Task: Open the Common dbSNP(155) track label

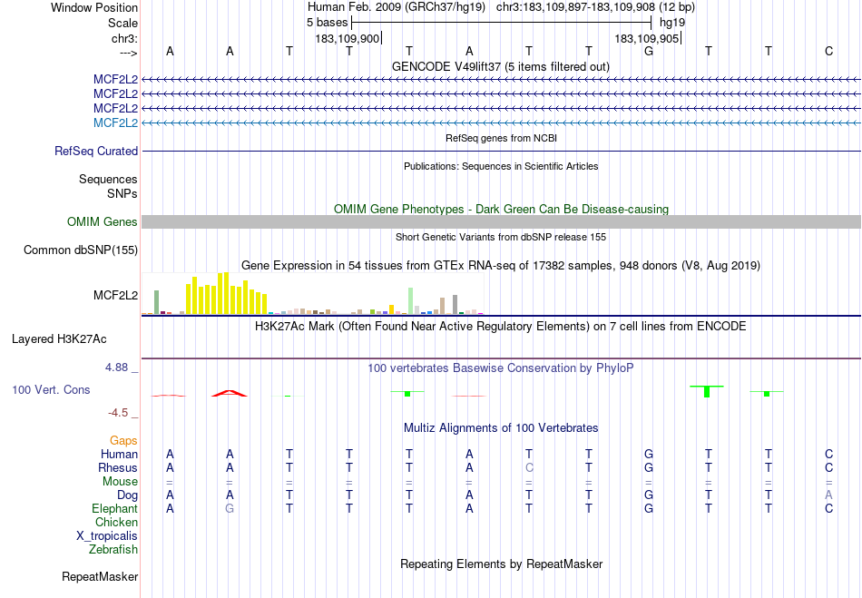Action: tap(81, 250)
